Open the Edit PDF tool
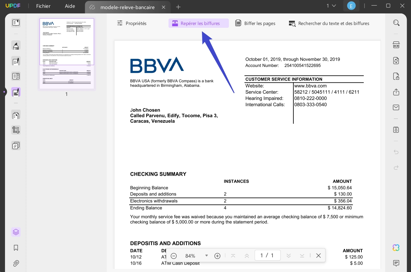This screenshot has height=272, width=411. click(x=16, y=61)
